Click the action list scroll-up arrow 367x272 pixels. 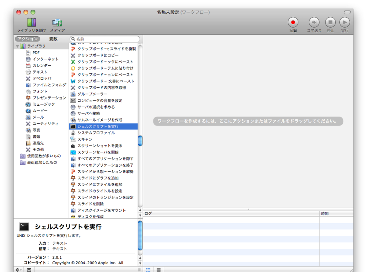(x=140, y=210)
